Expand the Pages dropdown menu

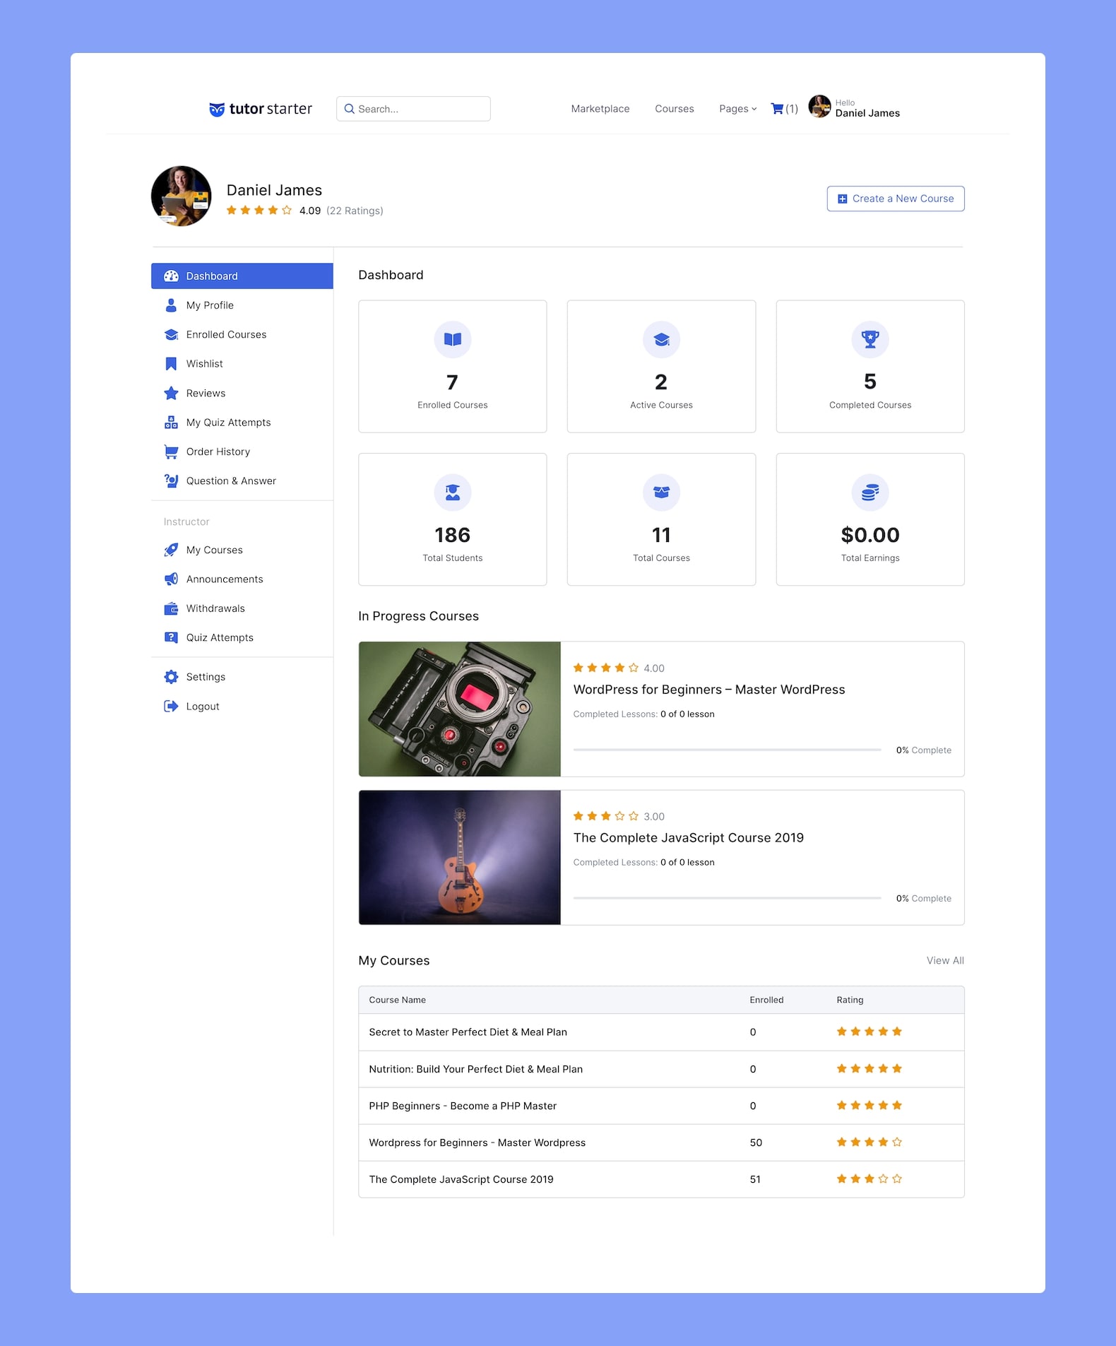[738, 109]
